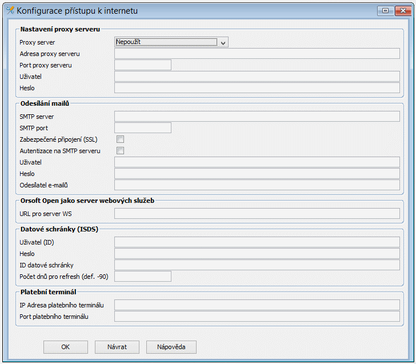416x364 pixels.
Task: Close the Konfigurace přístupu k internetu dialog
Action: [402, 10]
